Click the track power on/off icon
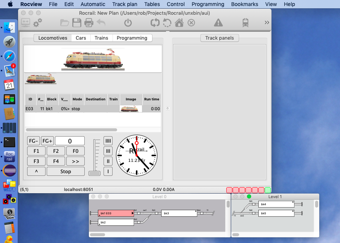 coord(128,23)
